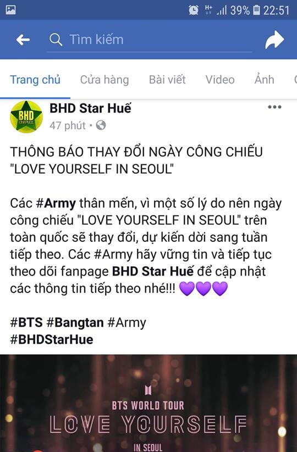
Task: Tap the battery icon in status bar
Action: click(x=256, y=10)
